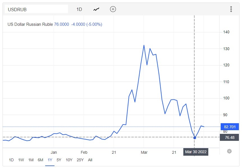Click the 76.48 crosshair price label
The image size is (242, 168).
tap(230, 137)
